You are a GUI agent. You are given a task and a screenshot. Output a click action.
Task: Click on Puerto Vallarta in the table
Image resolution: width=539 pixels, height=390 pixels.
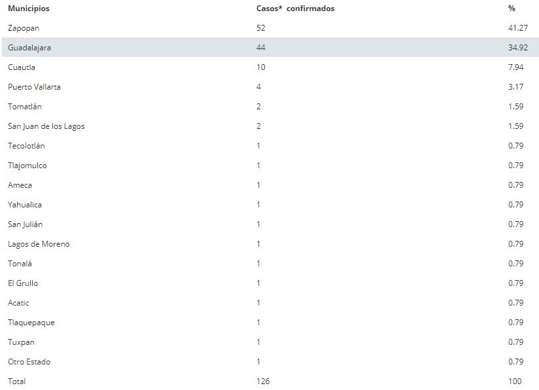pyautogui.click(x=34, y=87)
